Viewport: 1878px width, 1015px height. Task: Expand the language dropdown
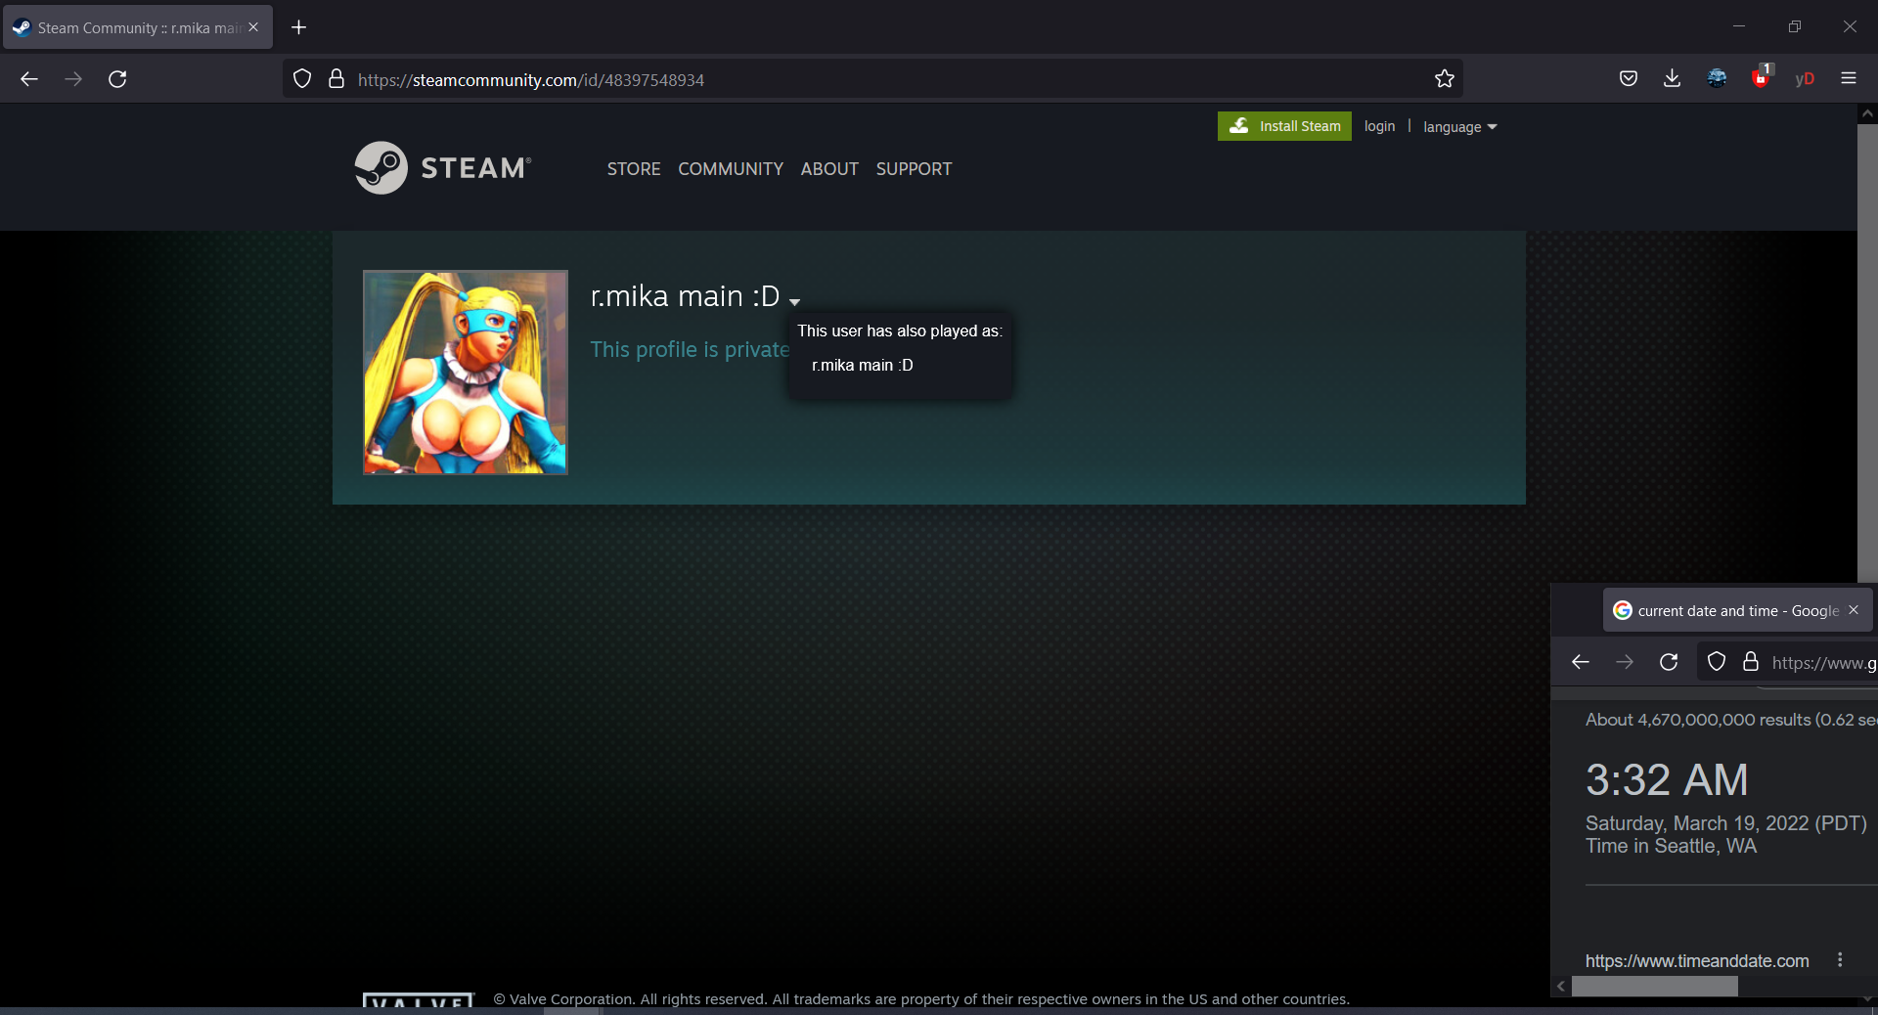(1460, 127)
